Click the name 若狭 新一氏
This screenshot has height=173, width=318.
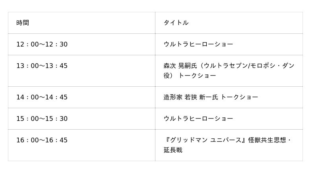(x=201, y=97)
